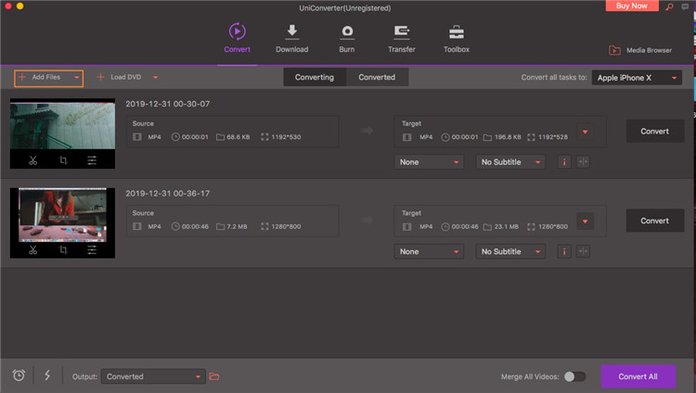
Task: Expand the Apple iPhone X format dropdown
Action: click(638, 78)
